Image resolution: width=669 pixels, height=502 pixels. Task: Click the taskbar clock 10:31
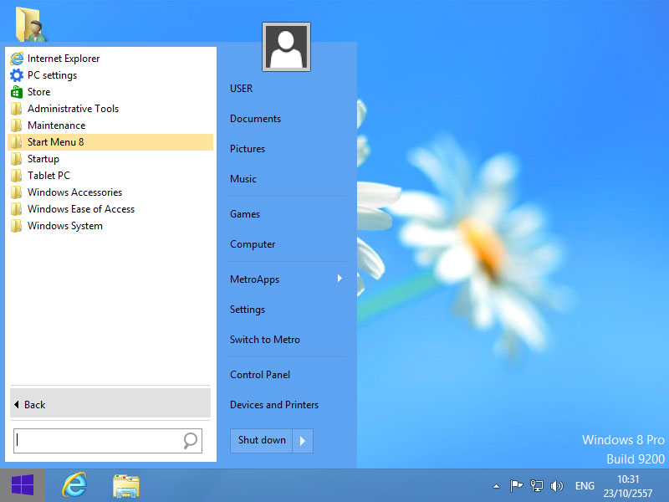628,479
